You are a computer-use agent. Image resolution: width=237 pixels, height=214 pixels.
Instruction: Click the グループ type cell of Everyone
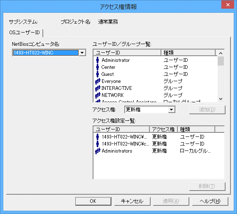click(x=173, y=81)
